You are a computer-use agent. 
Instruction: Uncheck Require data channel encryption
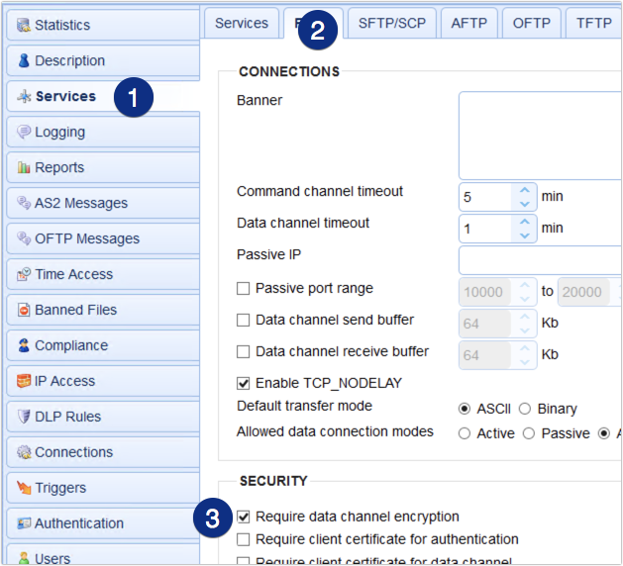pyautogui.click(x=244, y=517)
